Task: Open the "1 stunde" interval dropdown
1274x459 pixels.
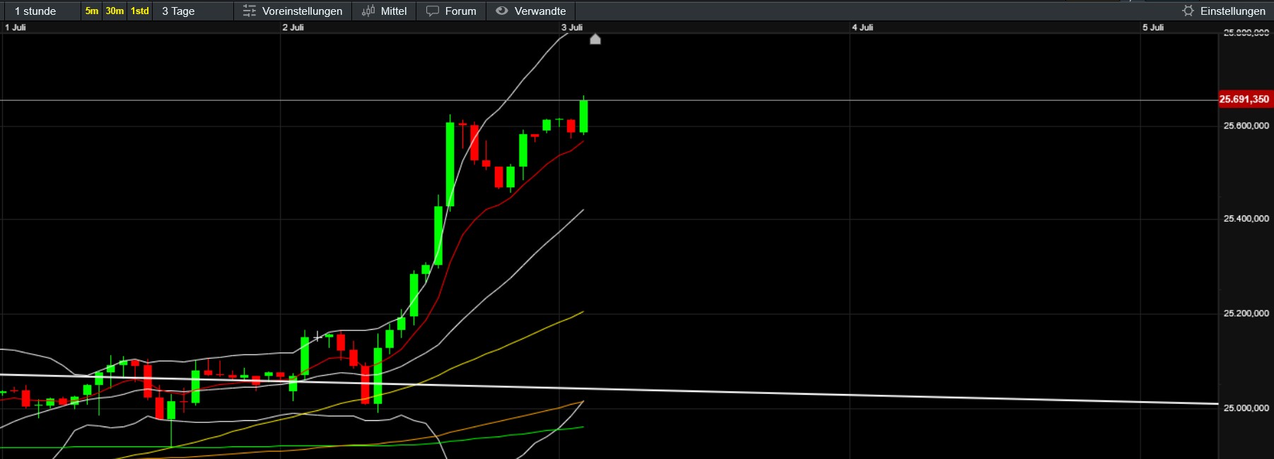Action: click(x=41, y=11)
